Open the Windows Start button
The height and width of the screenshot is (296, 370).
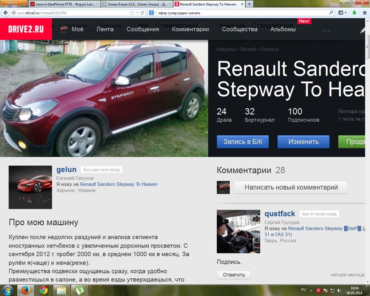(8, 290)
